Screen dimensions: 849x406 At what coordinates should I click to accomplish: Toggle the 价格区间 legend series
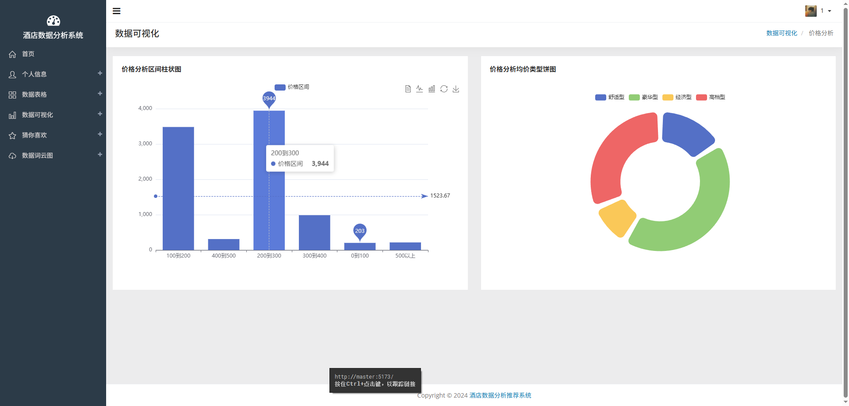pyautogui.click(x=292, y=87)
